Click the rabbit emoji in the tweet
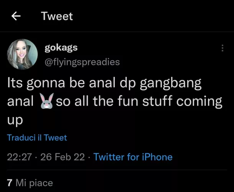This screenshot has height=192, width=234. pyautogui.click(x=47, y=101)
